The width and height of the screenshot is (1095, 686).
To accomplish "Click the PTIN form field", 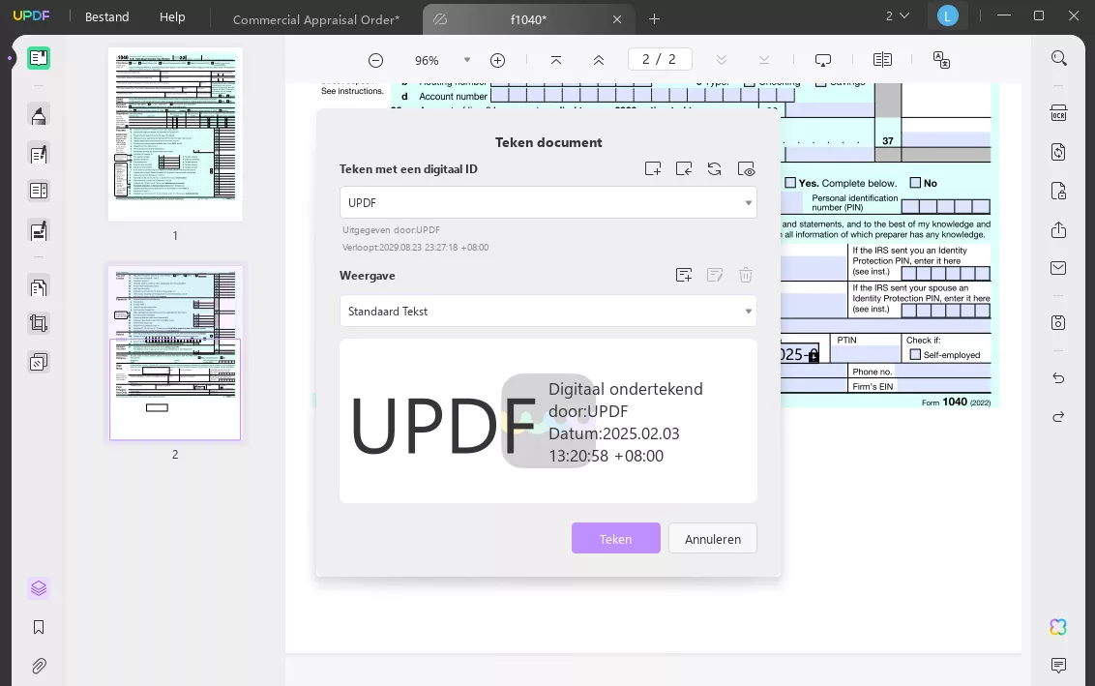I will 866,353.
